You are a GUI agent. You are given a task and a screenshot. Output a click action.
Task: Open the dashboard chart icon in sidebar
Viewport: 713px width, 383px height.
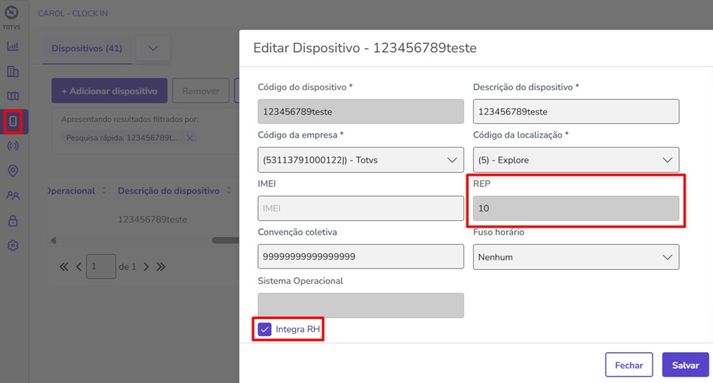(x=13, y=46)
